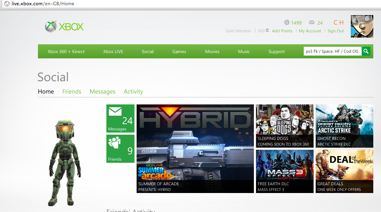Image resolution: width=381 pixels, height=212 pixels.
Task: Open the Ghost Recon Arctic Strike tile
Action: point(344,126)
